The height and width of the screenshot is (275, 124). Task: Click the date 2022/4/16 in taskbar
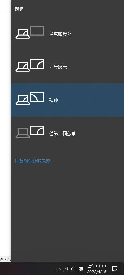pyautogui.click(x=97, y=272)
